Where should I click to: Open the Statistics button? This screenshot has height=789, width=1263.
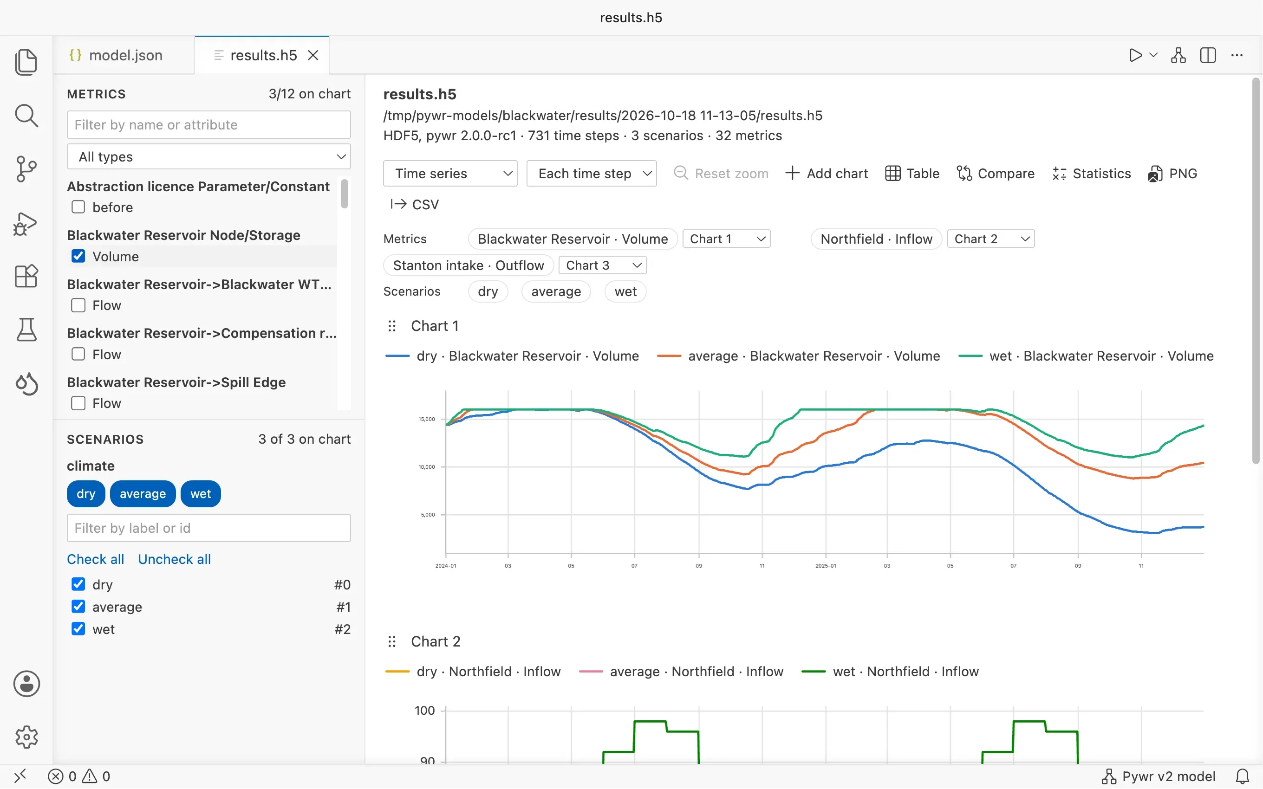(1091, 173)
